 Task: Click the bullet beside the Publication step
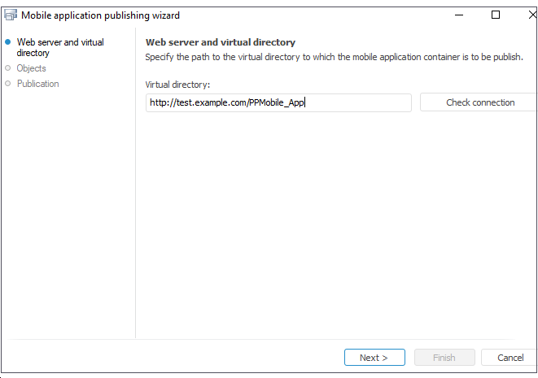(x=8, y=84)
